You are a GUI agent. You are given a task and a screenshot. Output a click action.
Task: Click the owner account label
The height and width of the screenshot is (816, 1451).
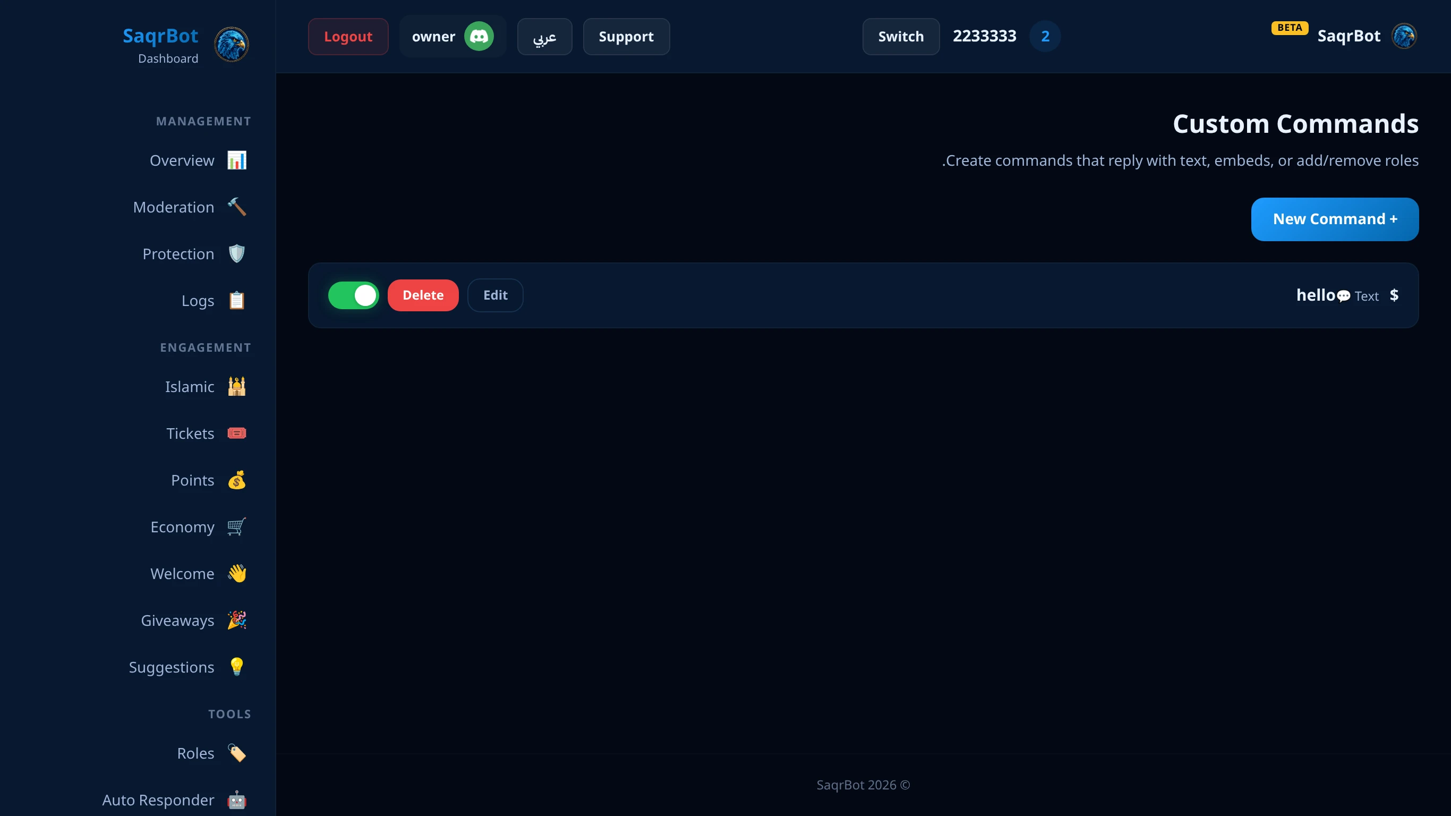click(x=433, y=37)
